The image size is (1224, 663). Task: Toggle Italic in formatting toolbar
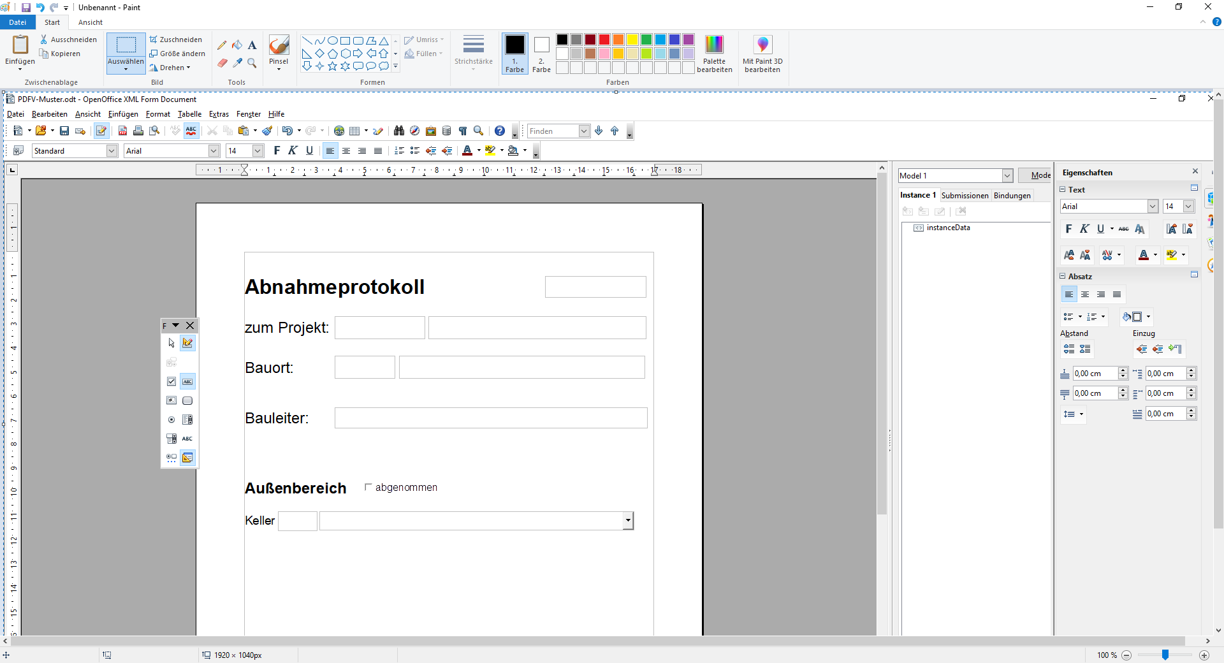coord(293,150)
